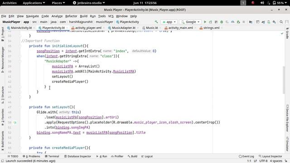The height and width of the screenshot is (163, 290).
Task: Click the volume icon in system tray
Action: tap(262, 3)
